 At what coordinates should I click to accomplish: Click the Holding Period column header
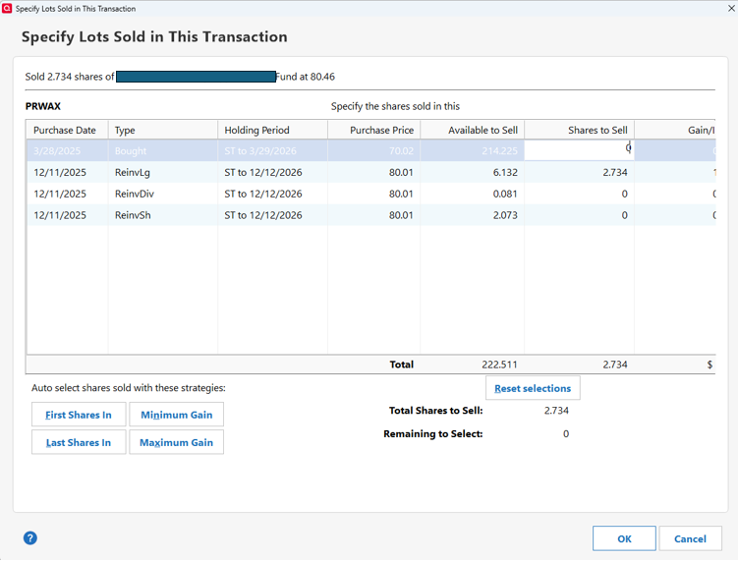click(256, 130)
